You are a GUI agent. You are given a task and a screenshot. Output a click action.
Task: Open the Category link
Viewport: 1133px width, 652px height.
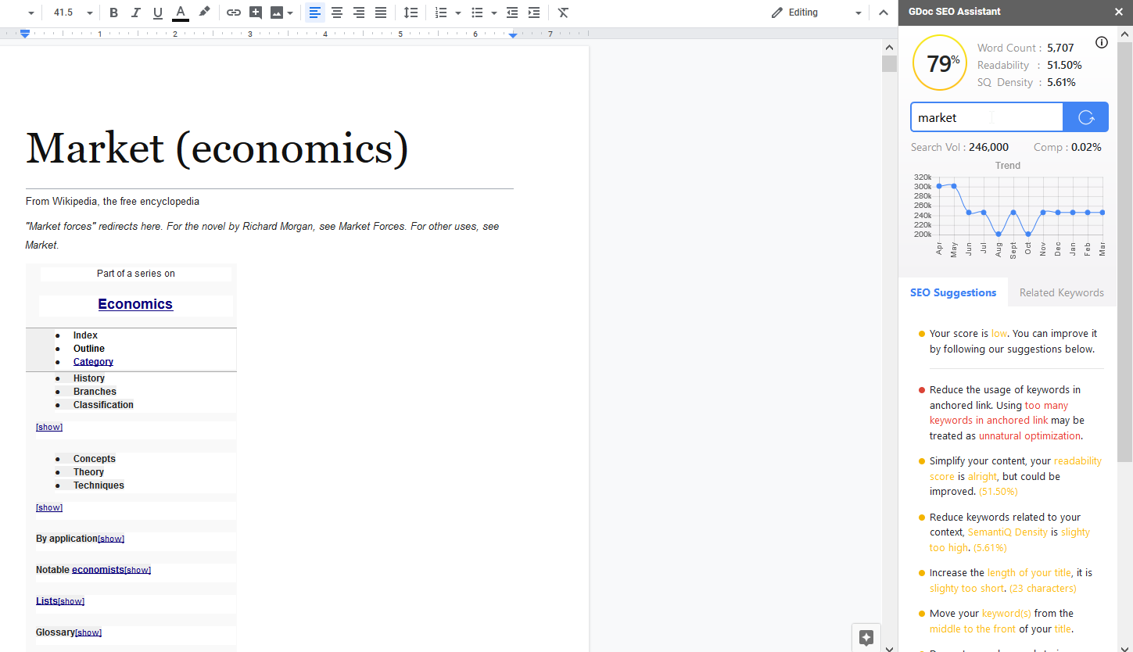[x=93, y=362]
